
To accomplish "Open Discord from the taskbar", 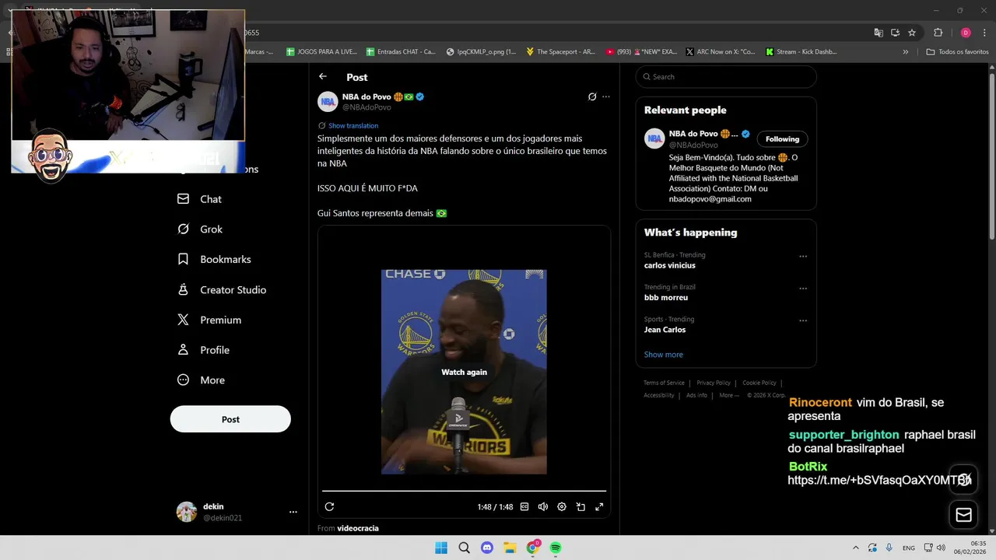I will click(487, 548).
